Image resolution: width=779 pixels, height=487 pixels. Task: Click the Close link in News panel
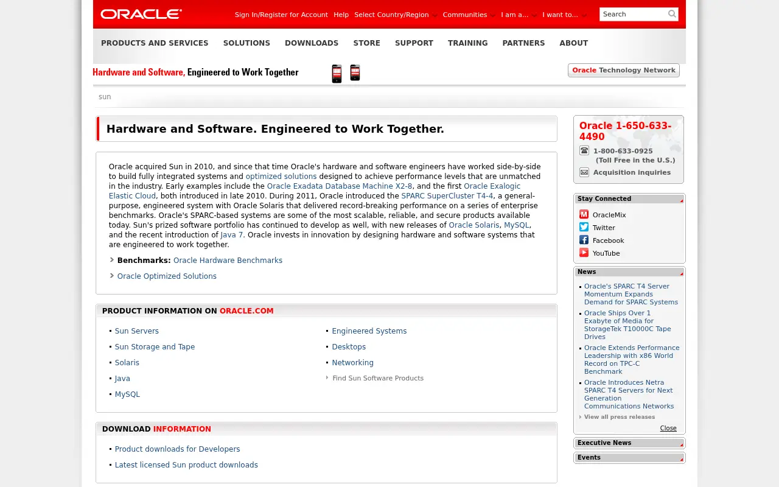(668, 428)
